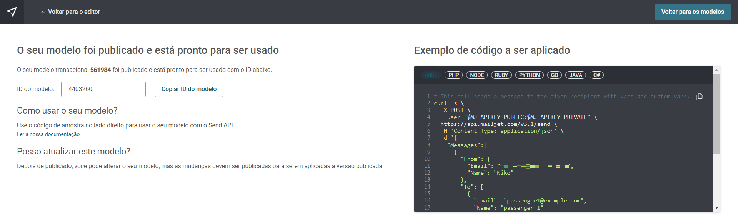The height and width of the screenshot is (217, 738).
Task: Switch to the GO code tab
Action: pos(555,75)
